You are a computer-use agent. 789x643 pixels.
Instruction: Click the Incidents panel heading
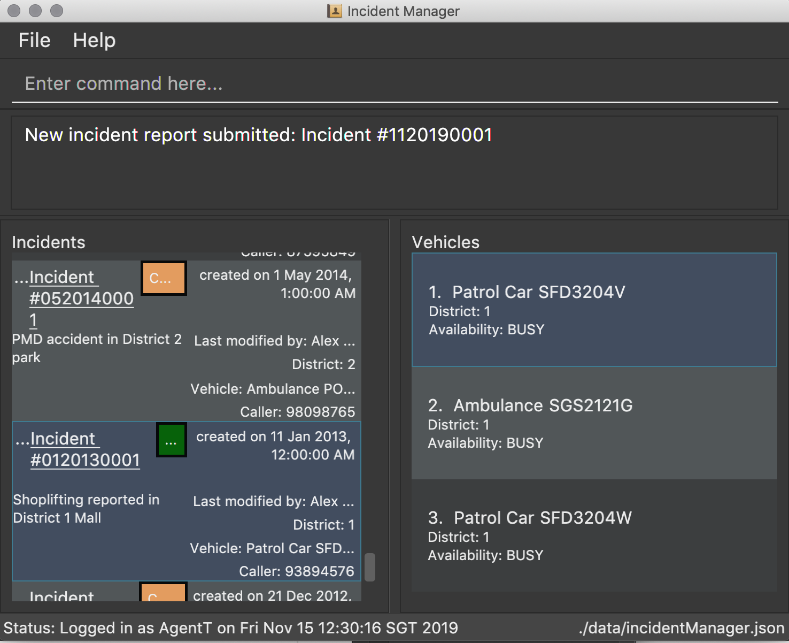(49, 242)
